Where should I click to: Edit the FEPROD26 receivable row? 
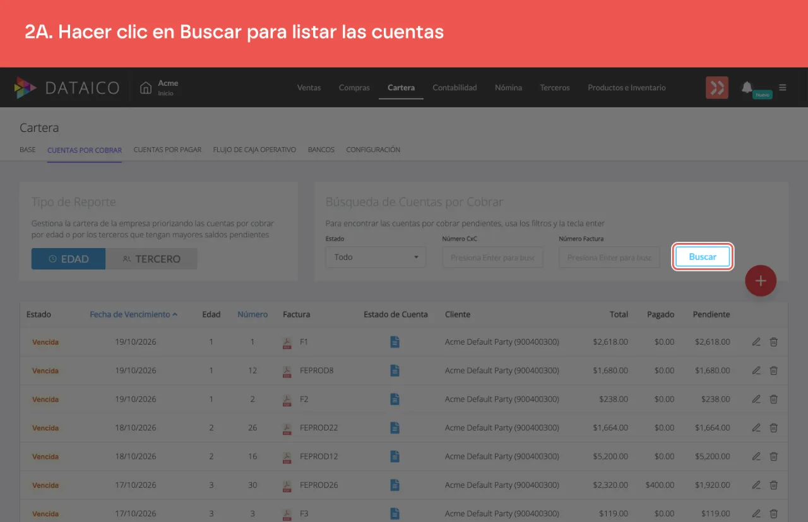click(756, 485)
